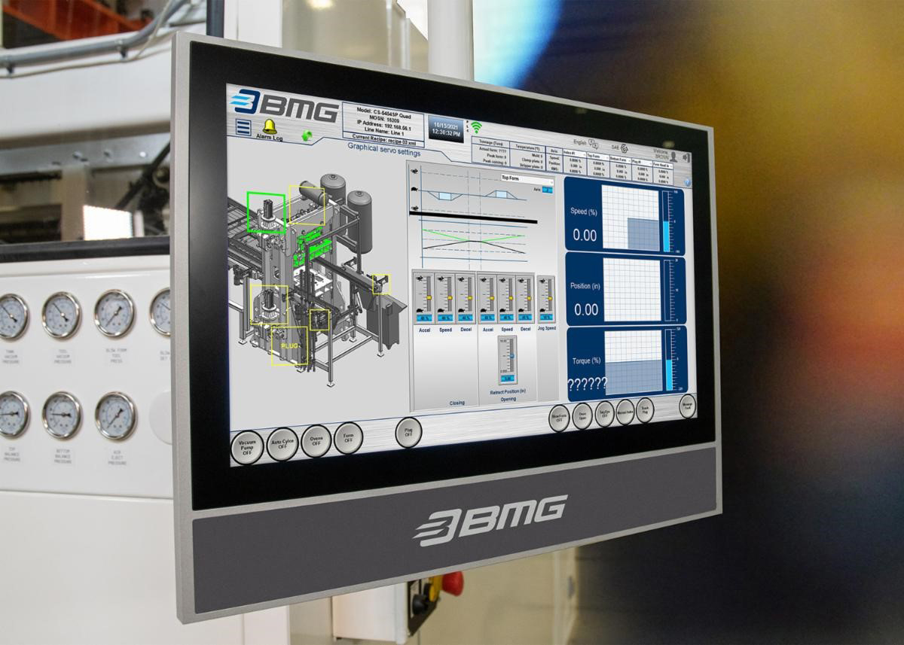Viewport: 904px width, 645px height.
Task: Click the green refresh arrow icon
Action: (307, 135)
